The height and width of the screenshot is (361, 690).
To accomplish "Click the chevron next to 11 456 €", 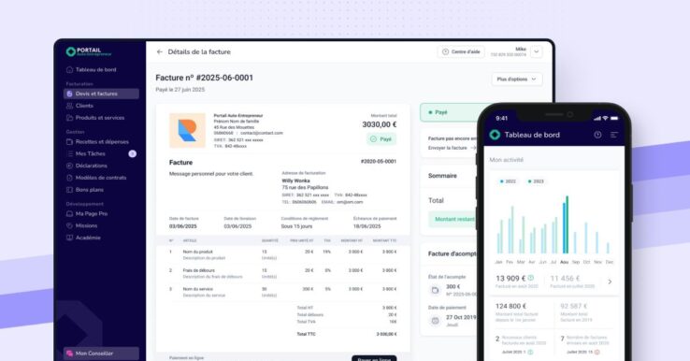I will tap(610, 282).
